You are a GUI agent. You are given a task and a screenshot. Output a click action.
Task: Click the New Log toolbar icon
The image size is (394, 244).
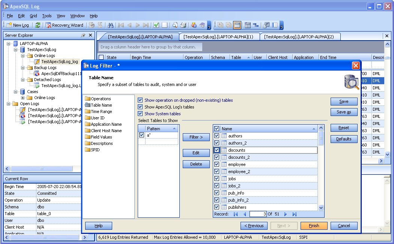click(9, 25)
